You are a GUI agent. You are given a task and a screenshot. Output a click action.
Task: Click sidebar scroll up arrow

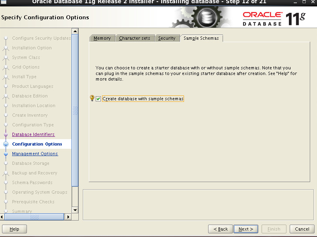click(75, 31)
